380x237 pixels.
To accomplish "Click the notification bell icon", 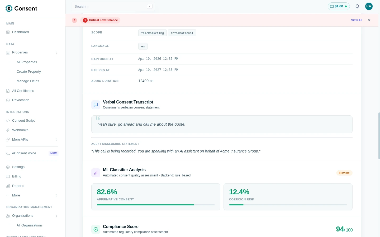I will [x=357, y=6].
